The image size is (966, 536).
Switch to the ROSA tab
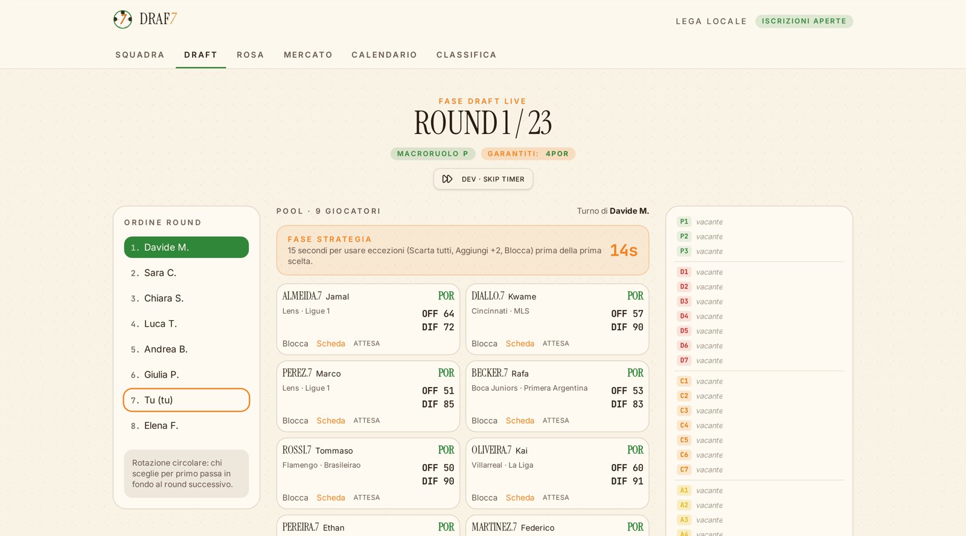[251, 55]
